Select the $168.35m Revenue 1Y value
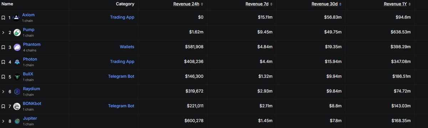Screen dimensions: 428x128 (401, 121)
